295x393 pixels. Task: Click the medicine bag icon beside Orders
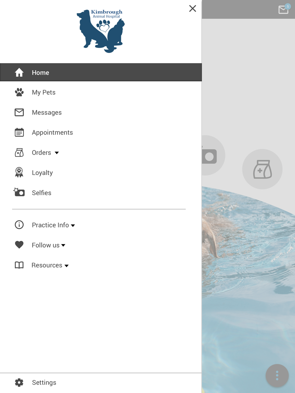pos(19,152)
